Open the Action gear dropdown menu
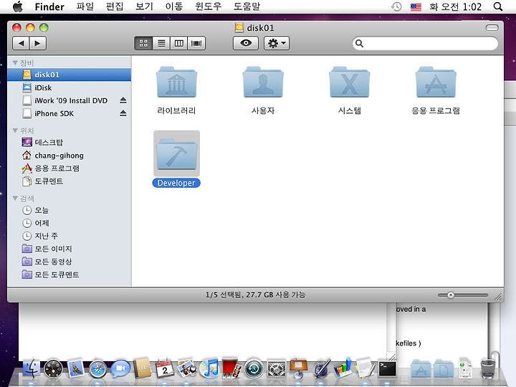Image resolution: width=516 pixels, height=387 pixels. coord(277,43)
